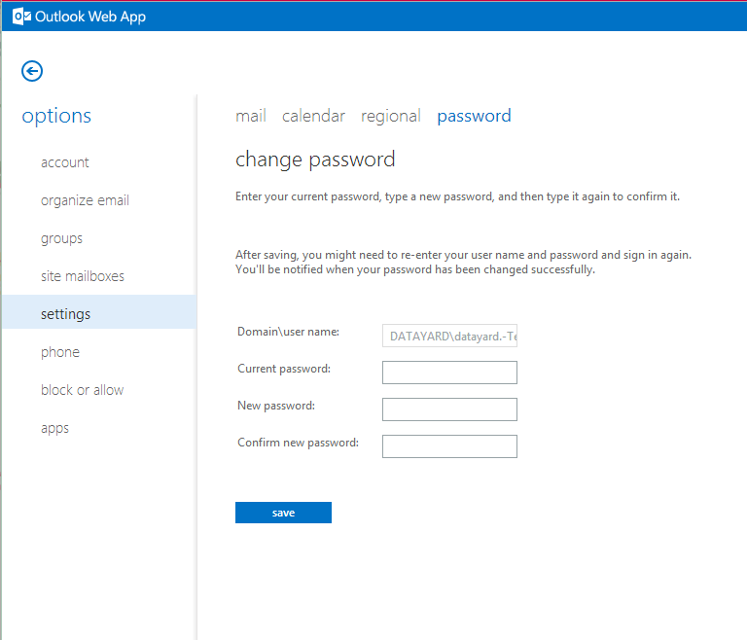Focus the Confirm new password field
The width and height of the screenshot is (747, 640).
pyautogui.click(x=449, y=446)
